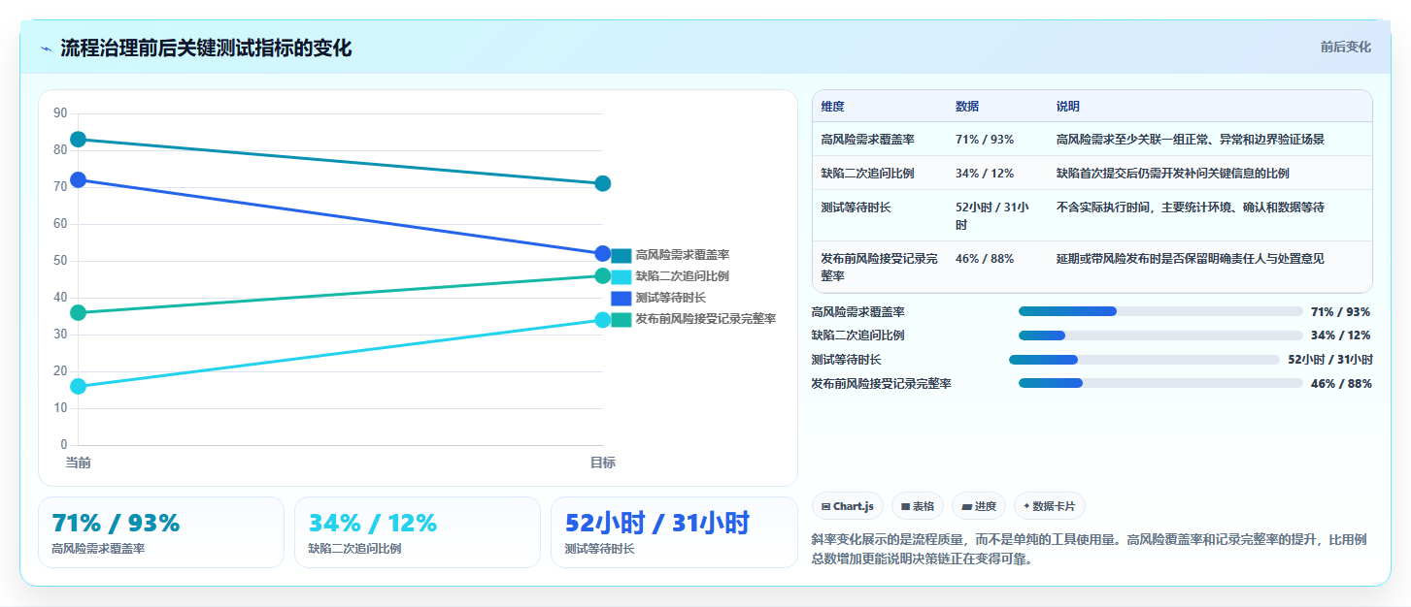The image size is (1411, 607).
Task: Click the teal data point at 83
Action: [x=79, y=140]
